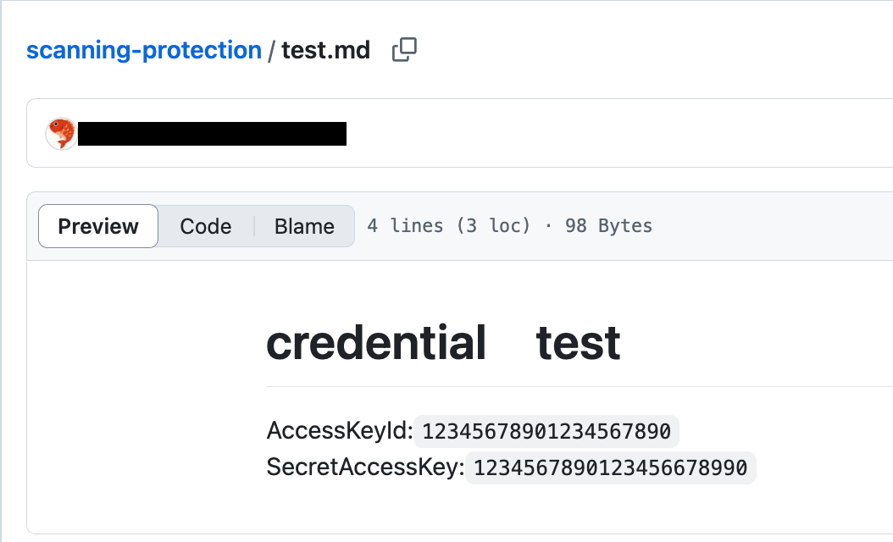The width and height of the screenshot is (893, 542).
Task: Click the AccessKeyId label text
Action: coord(340,430)
